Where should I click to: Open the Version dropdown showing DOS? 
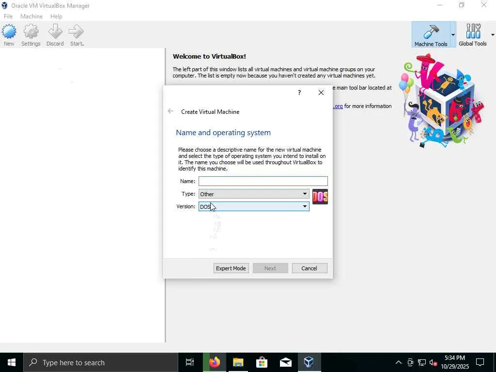254,206
